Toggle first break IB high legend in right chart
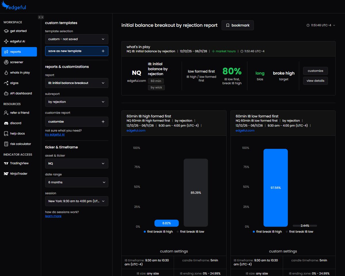 click(x=267, y=232)
